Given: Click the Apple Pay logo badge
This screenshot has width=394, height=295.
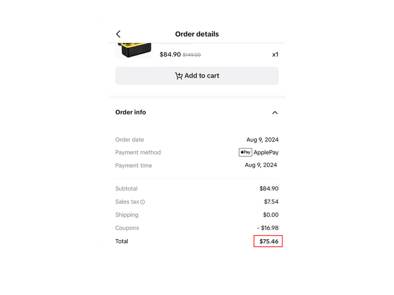Looking at the screenshot, I should coord(245,152).
